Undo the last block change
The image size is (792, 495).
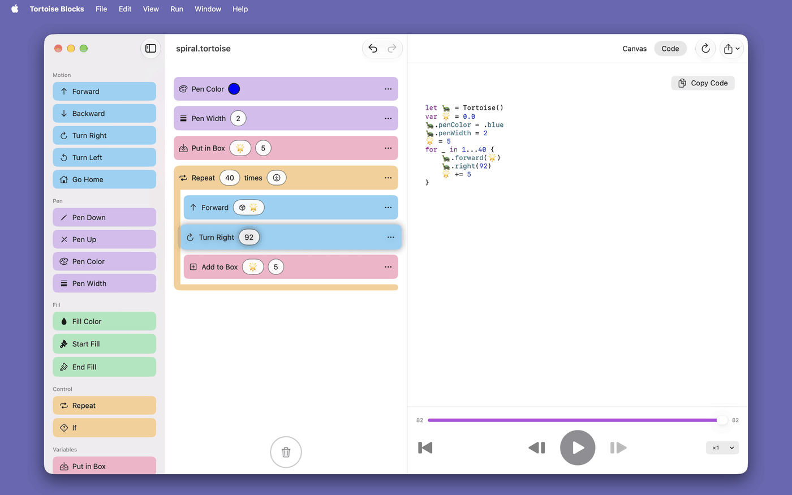coord(373,49)
